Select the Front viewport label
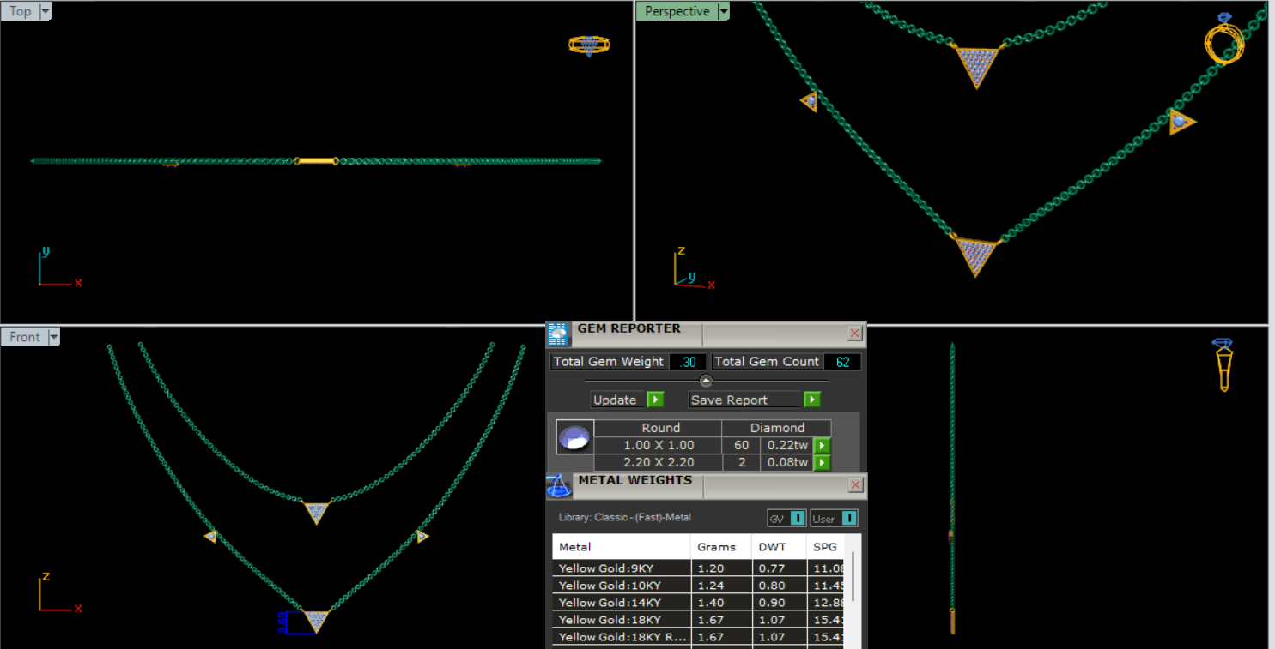The height and width of the screenshot is (649, 1275). (x=24, y=337)
